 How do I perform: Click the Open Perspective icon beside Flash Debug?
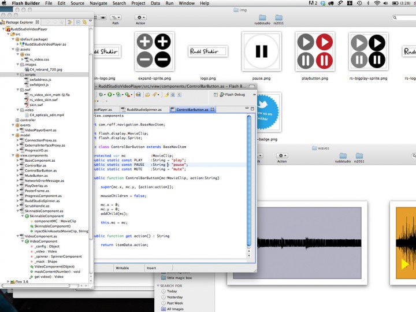[216, 94]
